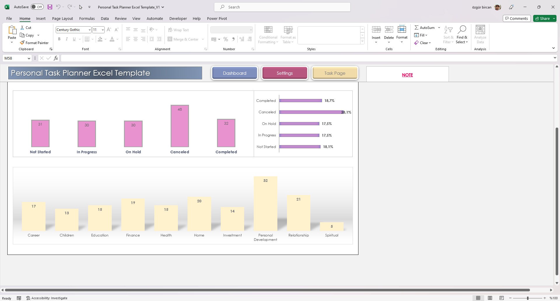Toggle Underline formatting

[x=74, y=39]
